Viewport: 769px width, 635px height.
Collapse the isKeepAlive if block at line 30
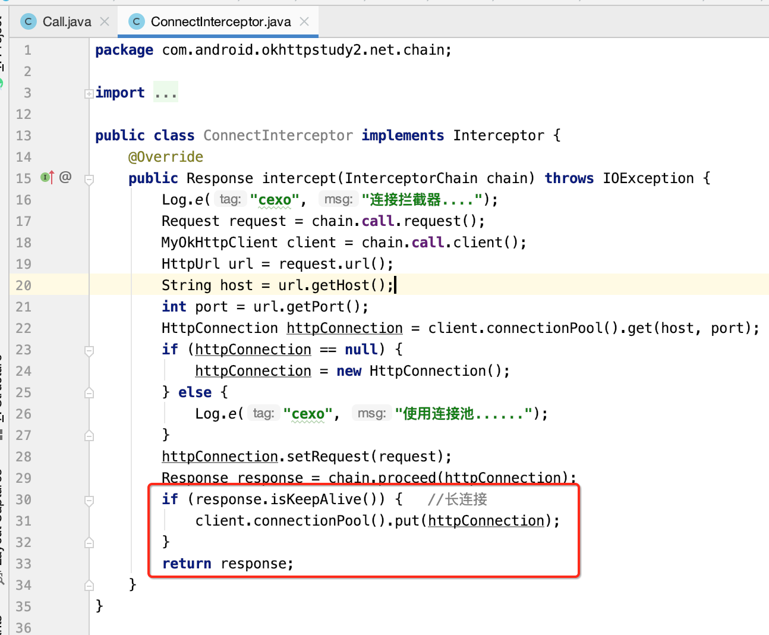pyautogui.click(x=89, y=500)
